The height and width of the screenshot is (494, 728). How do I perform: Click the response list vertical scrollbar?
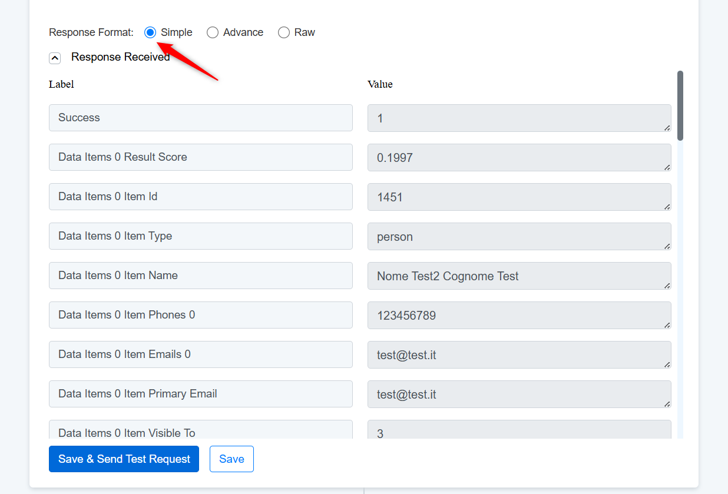tap(680, 106)
